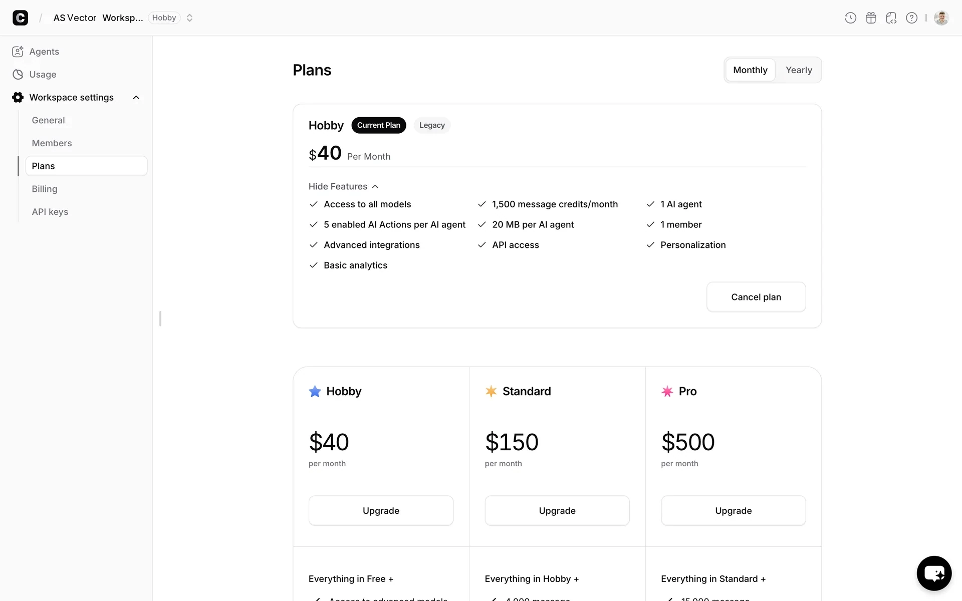Click the Workspace settings gear icon

[x=18, y=97]
